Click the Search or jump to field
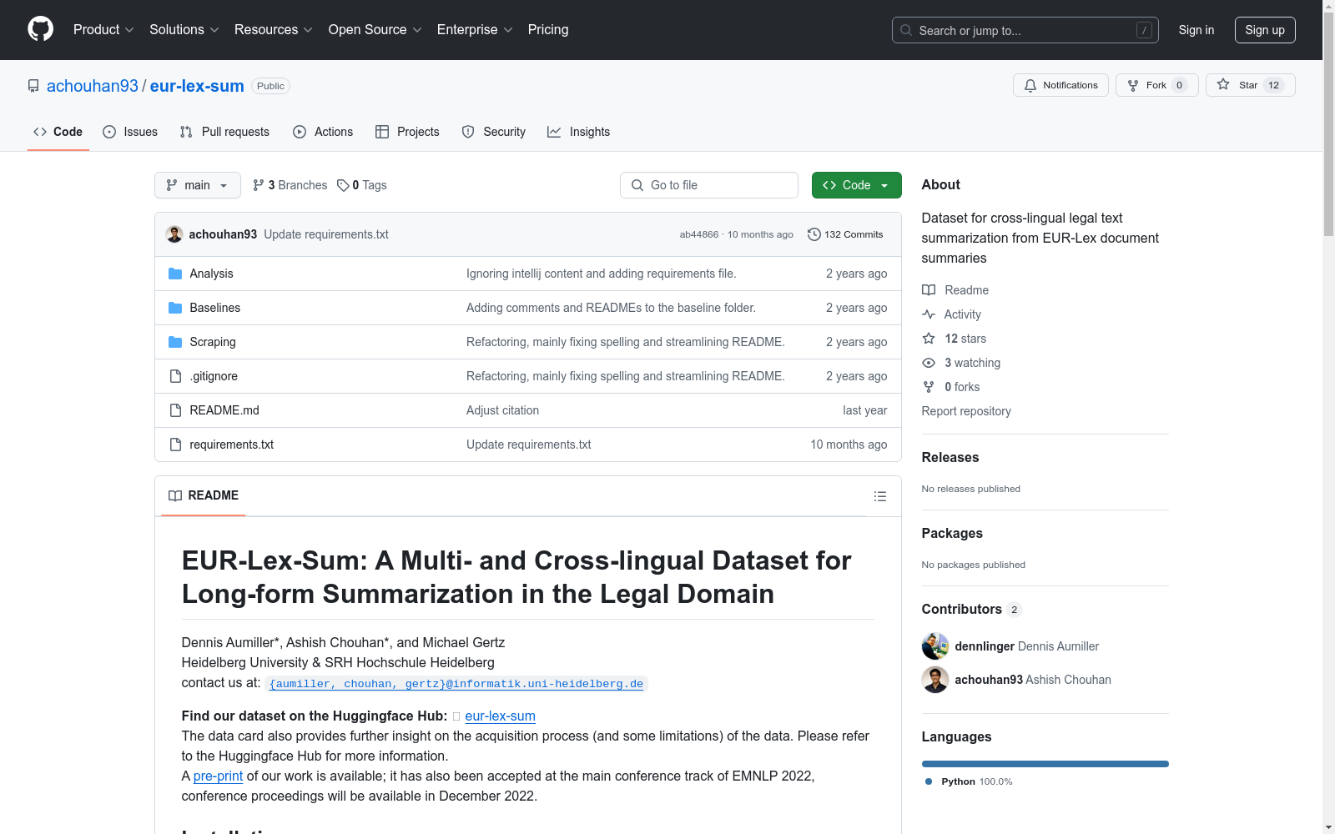The image size is (1335, 834). (1025, 30)
